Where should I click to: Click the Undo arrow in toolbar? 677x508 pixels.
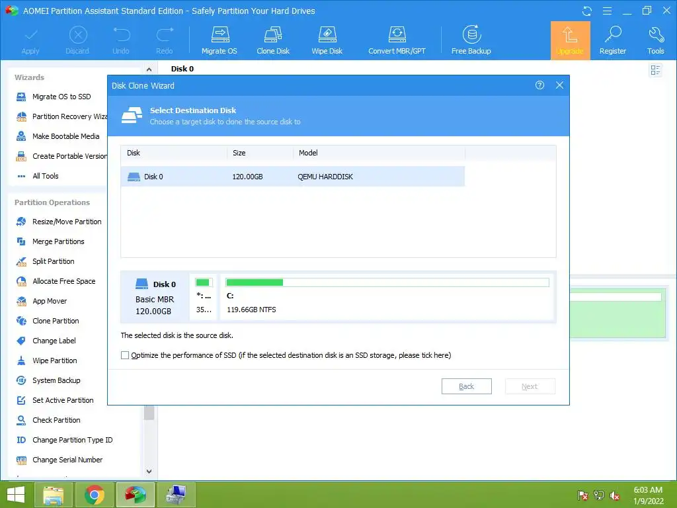point(121,40)
